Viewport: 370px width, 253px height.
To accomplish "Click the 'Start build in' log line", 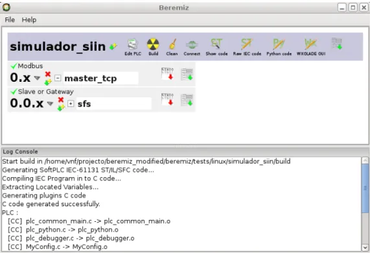I will click(146, 162).
